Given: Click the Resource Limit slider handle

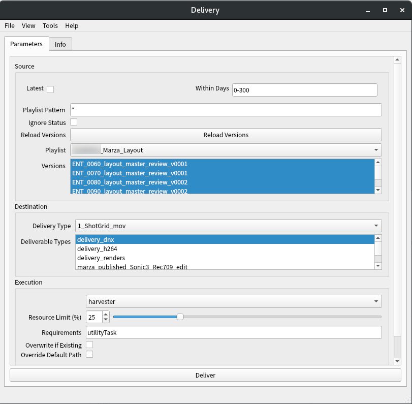Looking at the screenshot, I should point(180,317).
